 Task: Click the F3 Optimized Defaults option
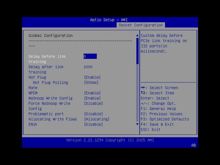165,119
